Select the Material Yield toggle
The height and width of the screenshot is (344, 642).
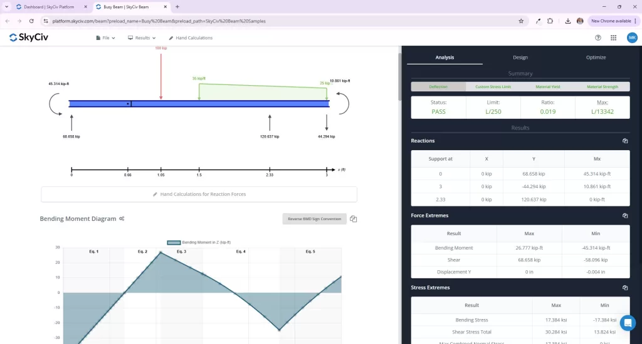coord(548,86)
